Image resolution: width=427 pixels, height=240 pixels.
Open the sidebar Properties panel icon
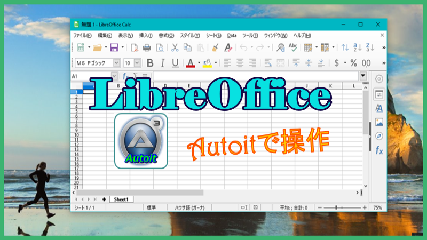pos(379,94)
